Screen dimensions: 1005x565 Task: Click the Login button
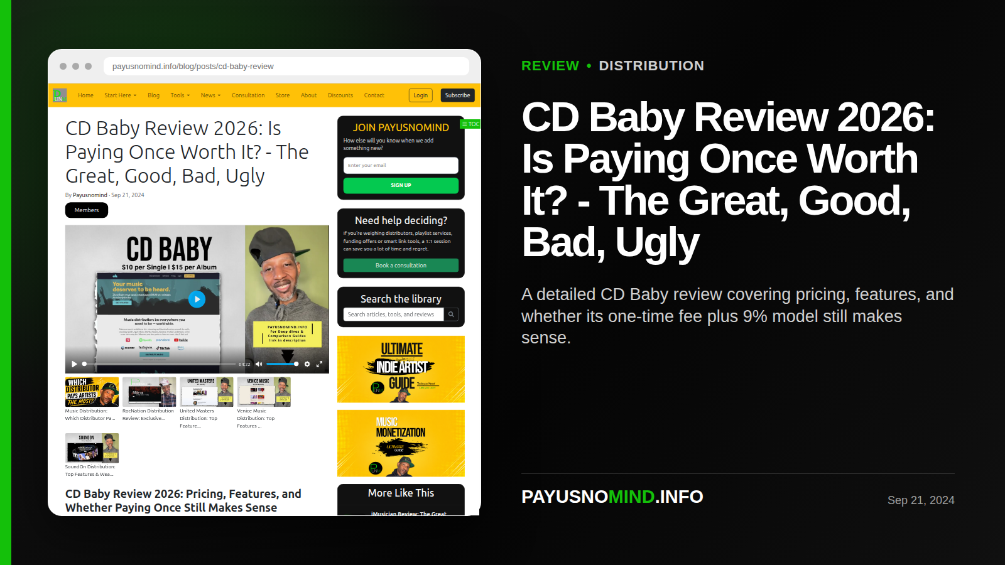[x=421, y=95]
